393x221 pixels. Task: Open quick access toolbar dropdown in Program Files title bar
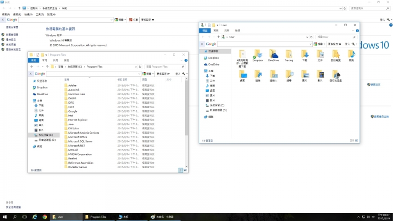(x=46, y=55)
